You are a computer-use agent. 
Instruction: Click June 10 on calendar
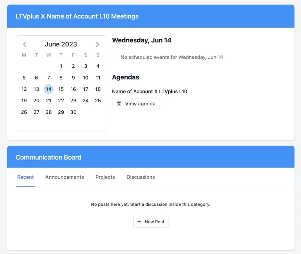click(x=85, y=78)
